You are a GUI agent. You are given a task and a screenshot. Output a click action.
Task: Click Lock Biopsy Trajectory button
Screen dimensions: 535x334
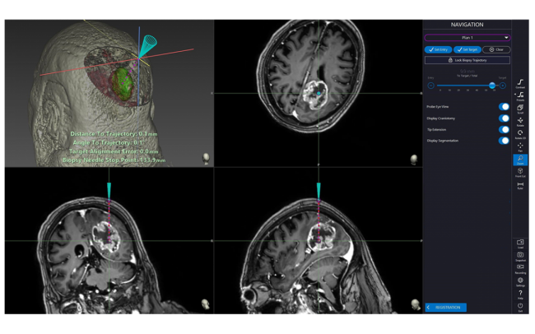(467, 60)
